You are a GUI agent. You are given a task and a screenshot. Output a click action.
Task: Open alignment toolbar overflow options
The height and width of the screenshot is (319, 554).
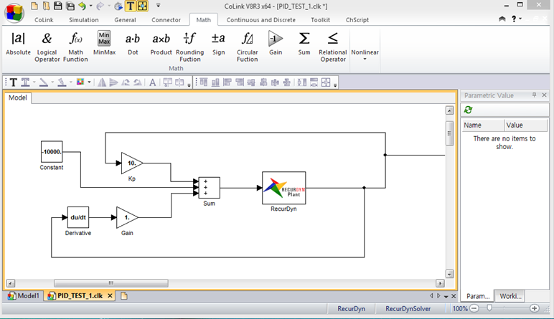tap(335, 85)
